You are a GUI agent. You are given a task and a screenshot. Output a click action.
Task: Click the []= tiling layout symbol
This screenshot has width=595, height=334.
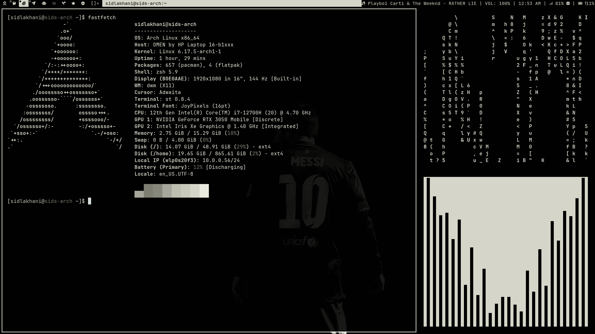coord(95,3)
